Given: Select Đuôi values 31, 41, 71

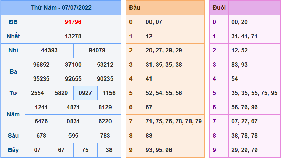Looking at the screenshot, I should pos(244,36).
